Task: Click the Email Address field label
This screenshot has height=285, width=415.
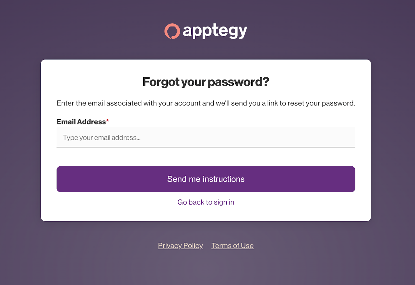Action: click(81, 122)
